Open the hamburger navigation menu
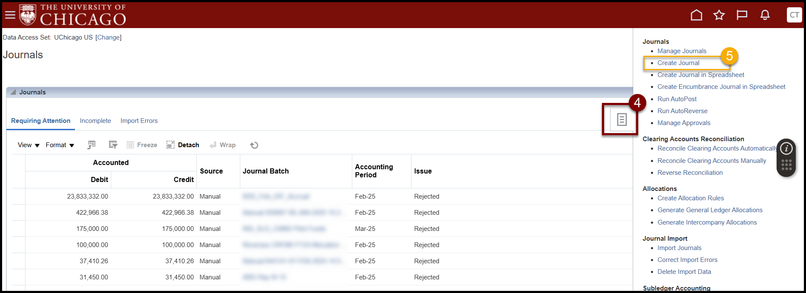The height and width of the screenshot is (293, 806). click(10, 15)
